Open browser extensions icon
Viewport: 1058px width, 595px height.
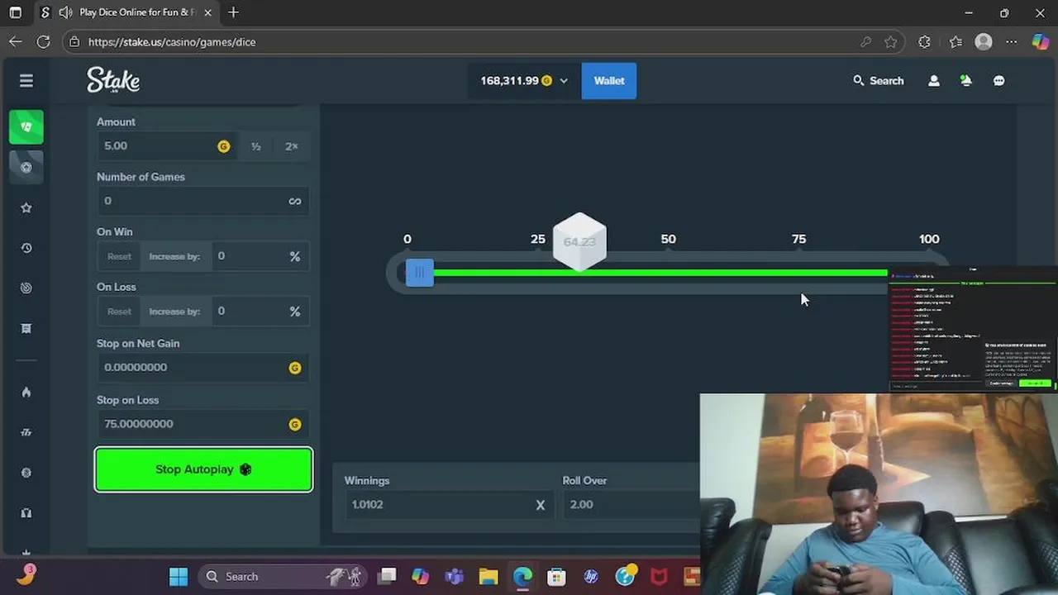click(924, 41)
